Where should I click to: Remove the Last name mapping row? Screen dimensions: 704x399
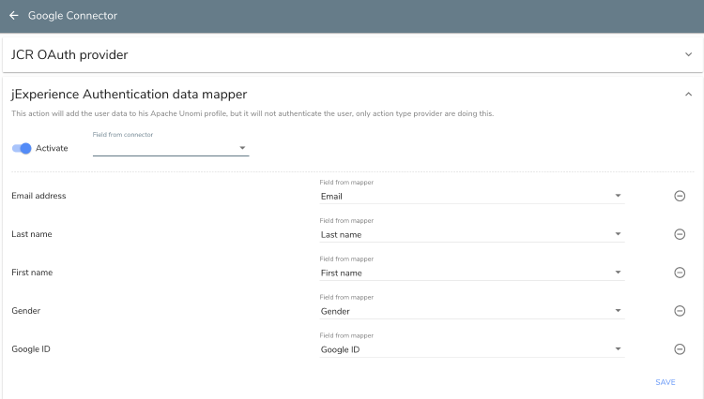point(680,234)
